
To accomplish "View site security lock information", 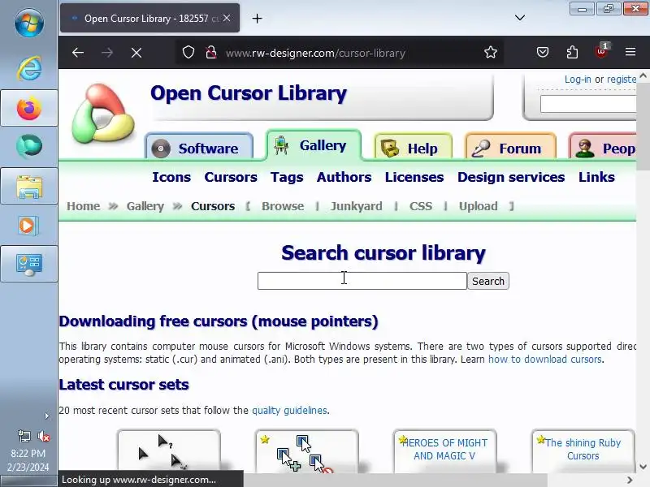I will pyautogui.click(x=211, y=53).
